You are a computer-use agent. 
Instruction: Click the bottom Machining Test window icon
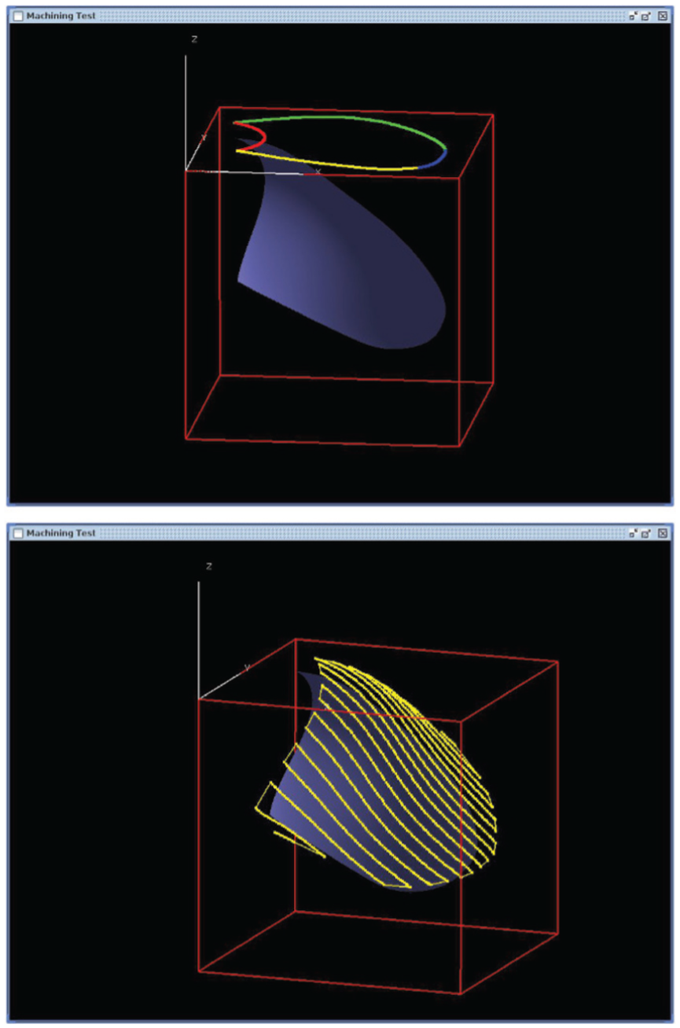pyautogui.click(x=18, y=533)
